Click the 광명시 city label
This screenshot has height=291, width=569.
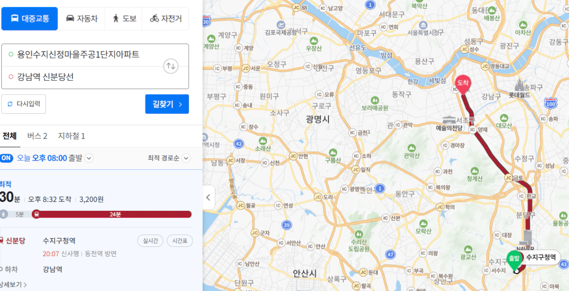[x=318, y=119]
